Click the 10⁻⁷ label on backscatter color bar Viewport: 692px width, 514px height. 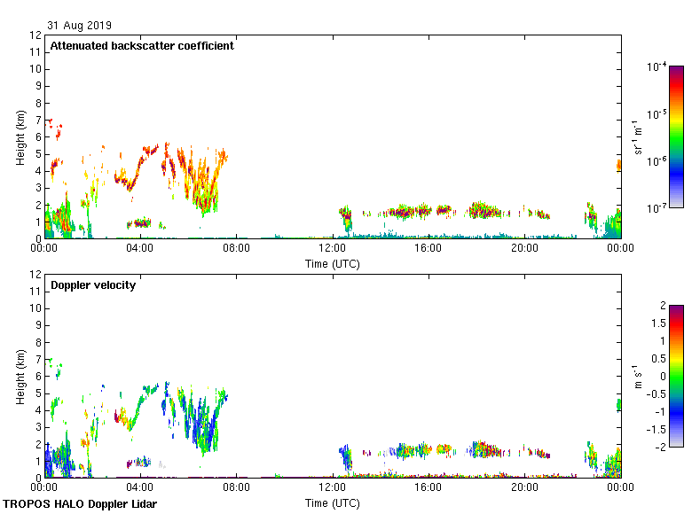coord(657,207)
